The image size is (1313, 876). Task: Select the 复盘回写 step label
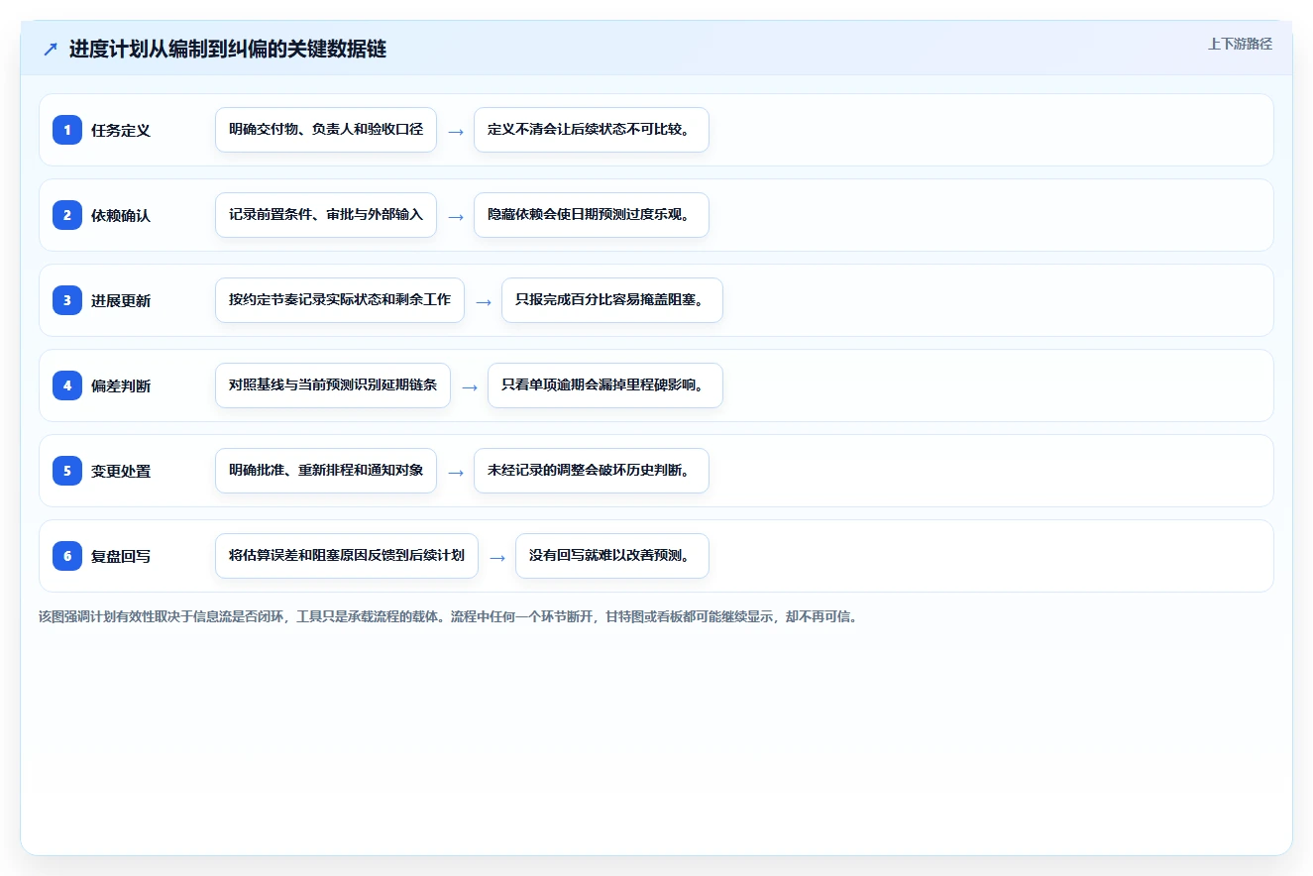pos(121,556)
